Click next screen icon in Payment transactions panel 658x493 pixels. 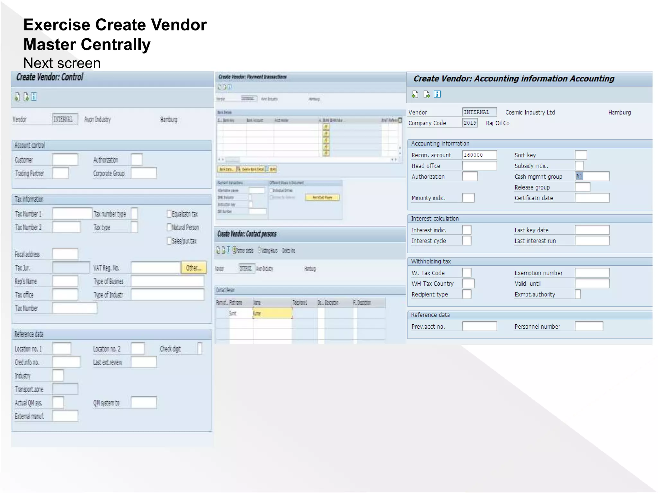(x=225, y=87)
